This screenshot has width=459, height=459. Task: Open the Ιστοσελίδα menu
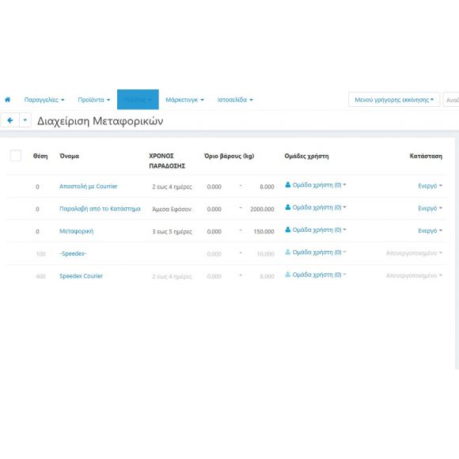[235, 100]
